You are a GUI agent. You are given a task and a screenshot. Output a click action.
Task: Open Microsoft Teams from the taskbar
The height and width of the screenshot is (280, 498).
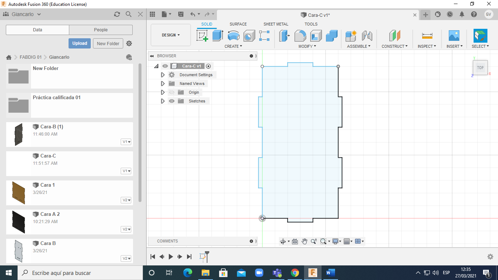coord(277,273)
